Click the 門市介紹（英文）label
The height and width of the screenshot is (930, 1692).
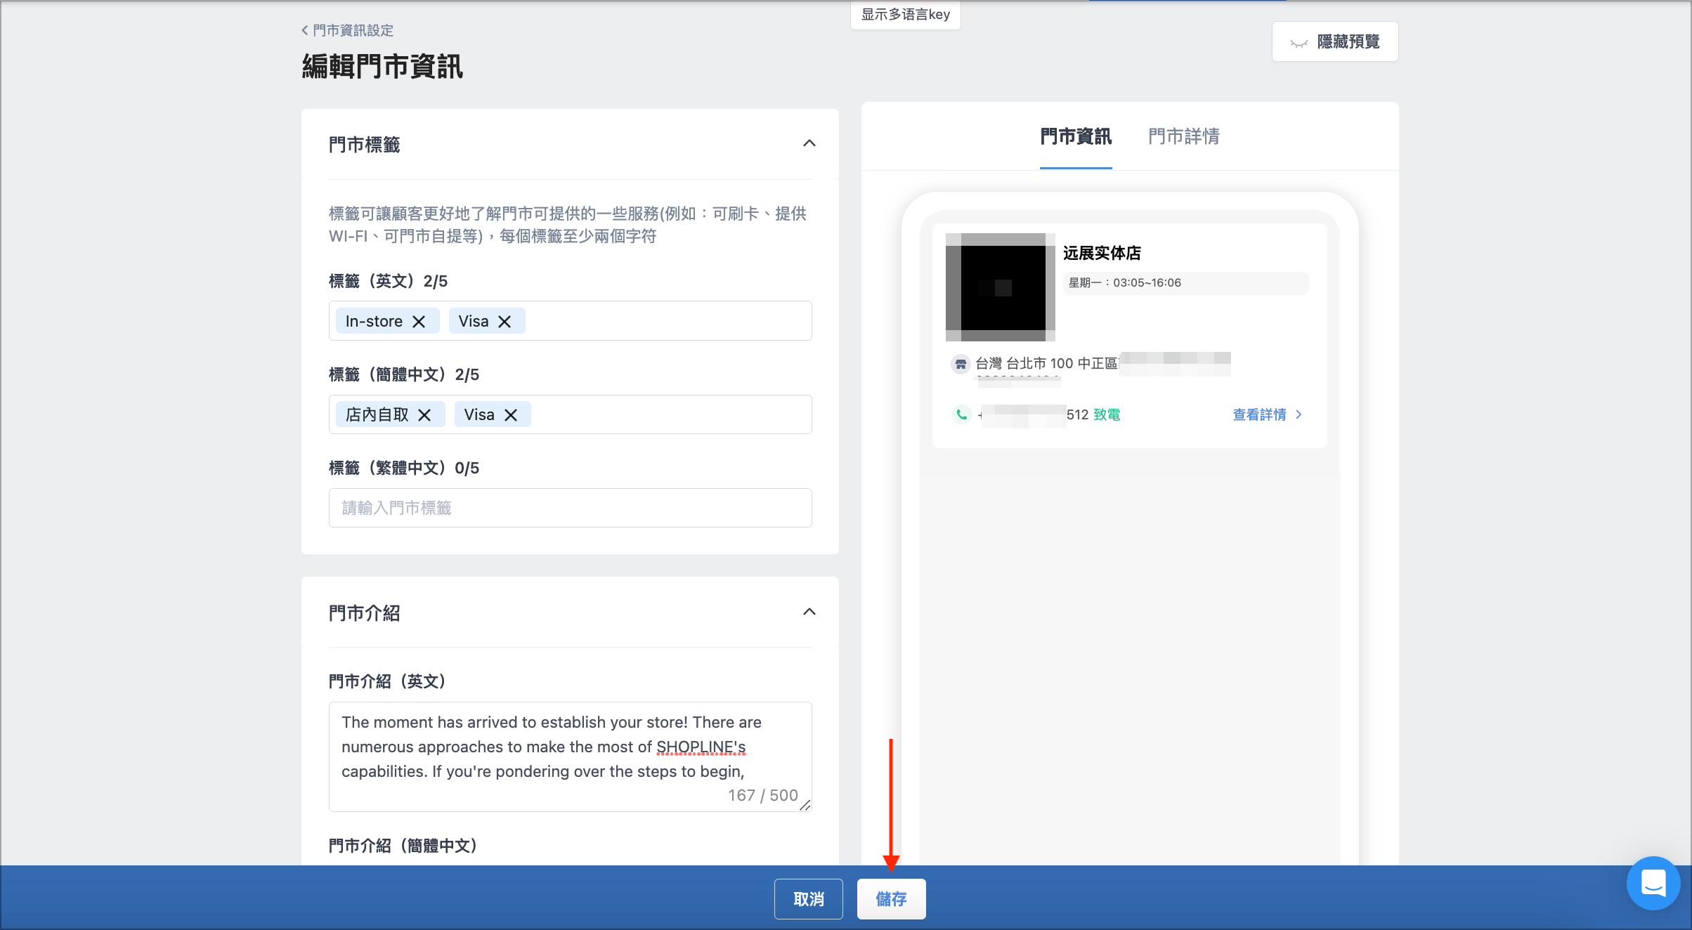click(x=388, y=681)
